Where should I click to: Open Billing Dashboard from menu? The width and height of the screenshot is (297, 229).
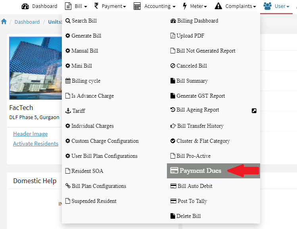[194, 21]
